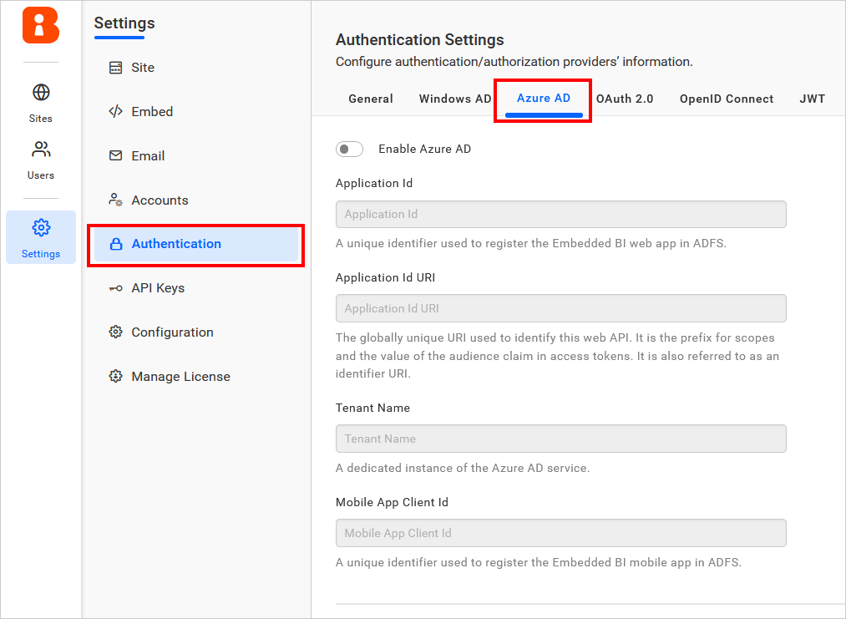846x619 pixels.
Task: Click the Site icon next to Site
Action: [x=114, y=67]
